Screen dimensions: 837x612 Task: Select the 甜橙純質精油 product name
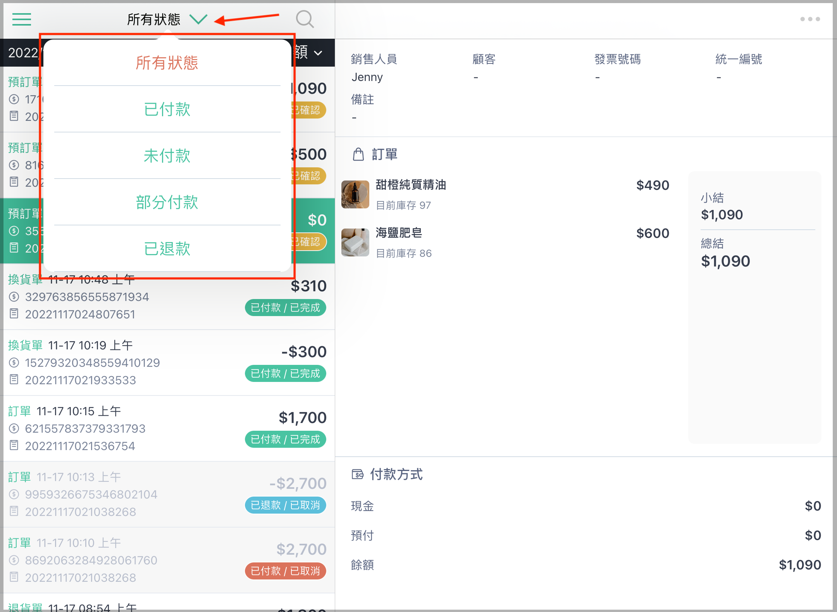coord(411,185)
